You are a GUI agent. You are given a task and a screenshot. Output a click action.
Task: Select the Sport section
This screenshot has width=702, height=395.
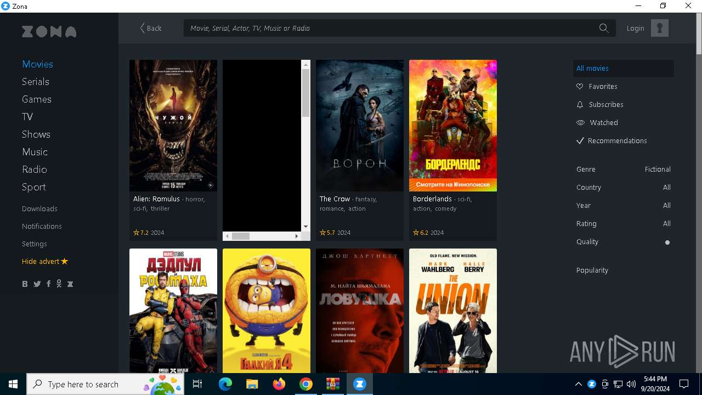tap(34, 187)
